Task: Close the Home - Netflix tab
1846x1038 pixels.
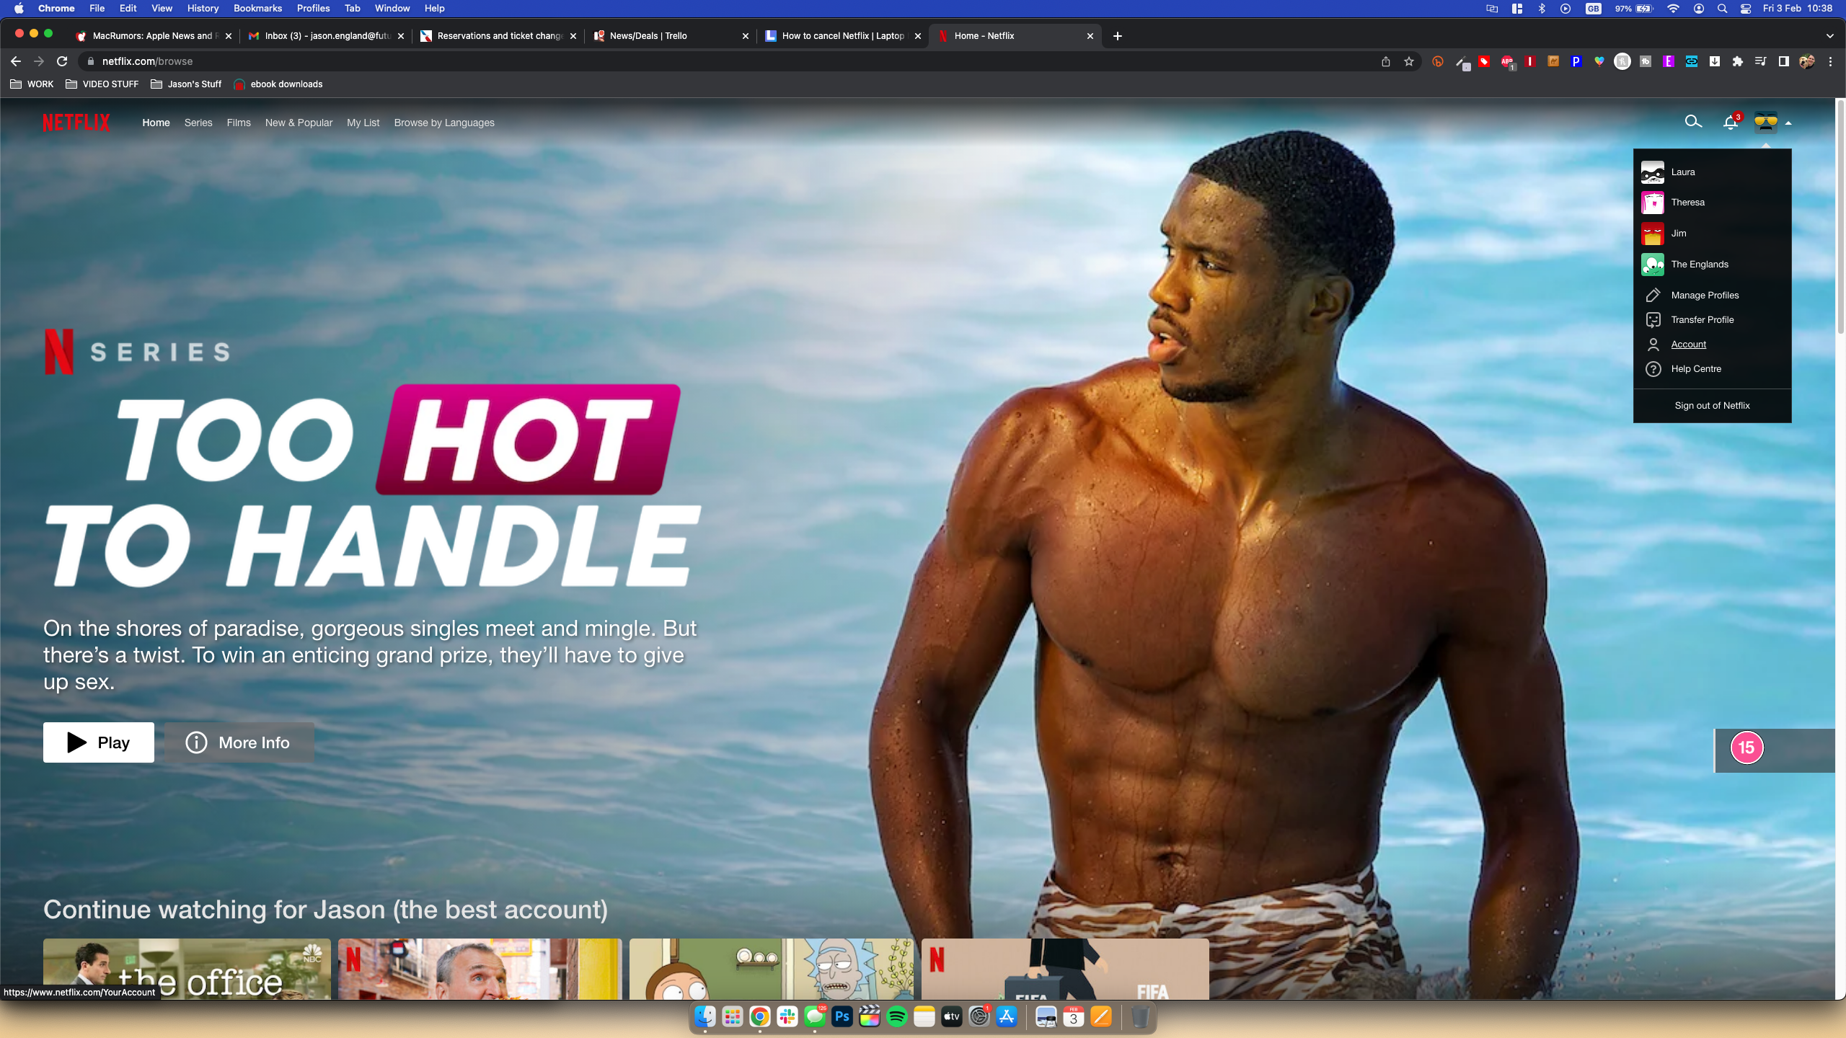Action: [x=1090, y=36]
